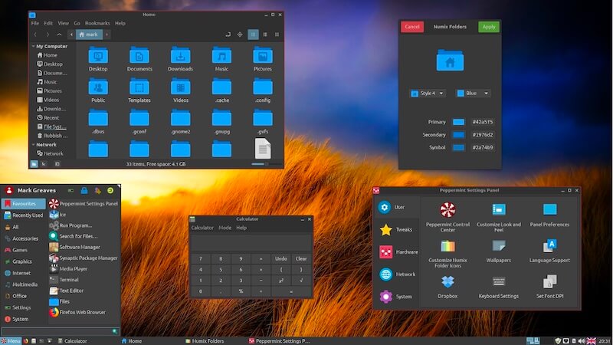Image resolution: width=613 pixels, height=345 pixels.
Task: Show tree view in file manager sidebar
Action: (44, 164)
